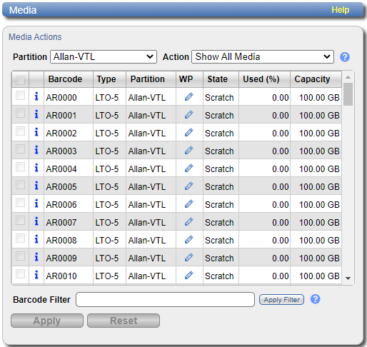Viewport: 367px width, 347px height.
Task: Expand the Action dropdown Show All Media
Action: [263, 56]
